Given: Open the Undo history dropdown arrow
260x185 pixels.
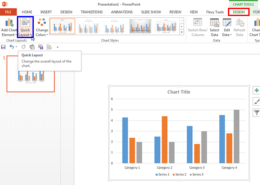Looking at the screenshot, I should point(16,47).
